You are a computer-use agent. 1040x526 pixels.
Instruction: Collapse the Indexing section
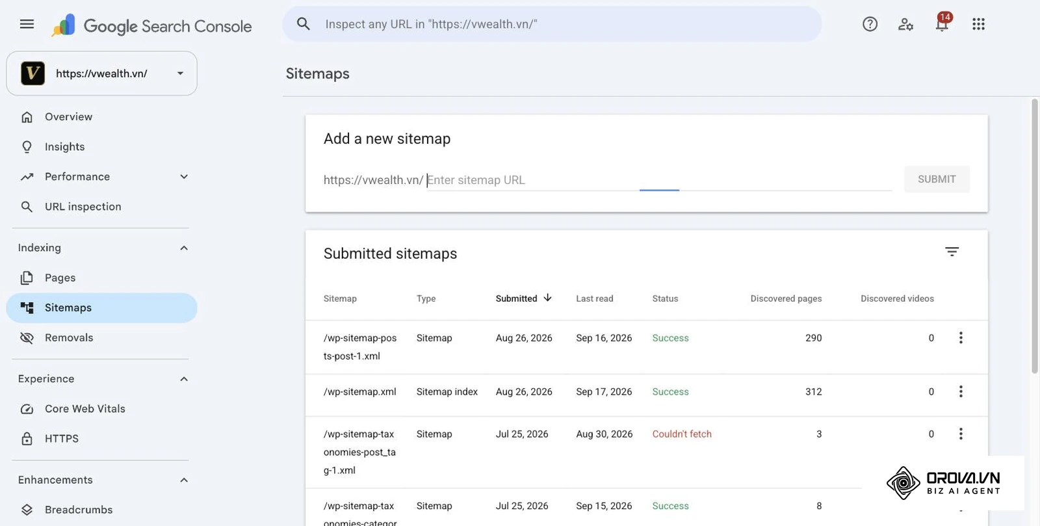pos(184,248)
